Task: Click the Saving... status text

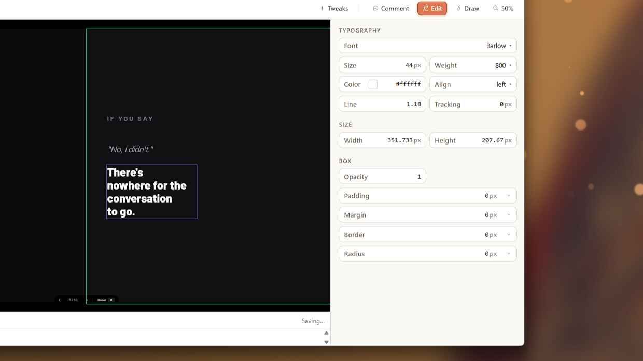Action: pos(313,321)
